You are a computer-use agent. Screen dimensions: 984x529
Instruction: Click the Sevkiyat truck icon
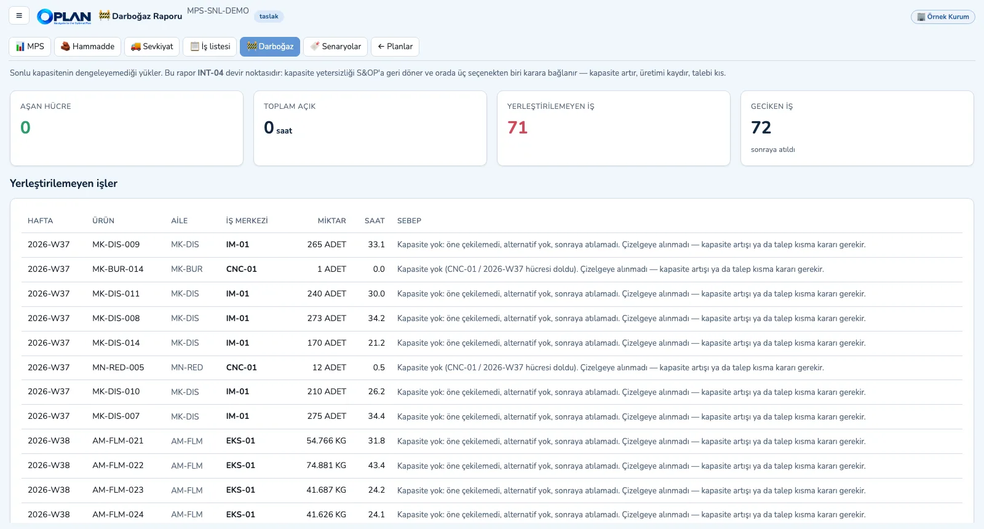pos(136,47)
